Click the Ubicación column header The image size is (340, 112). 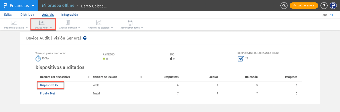coord(251,77)
